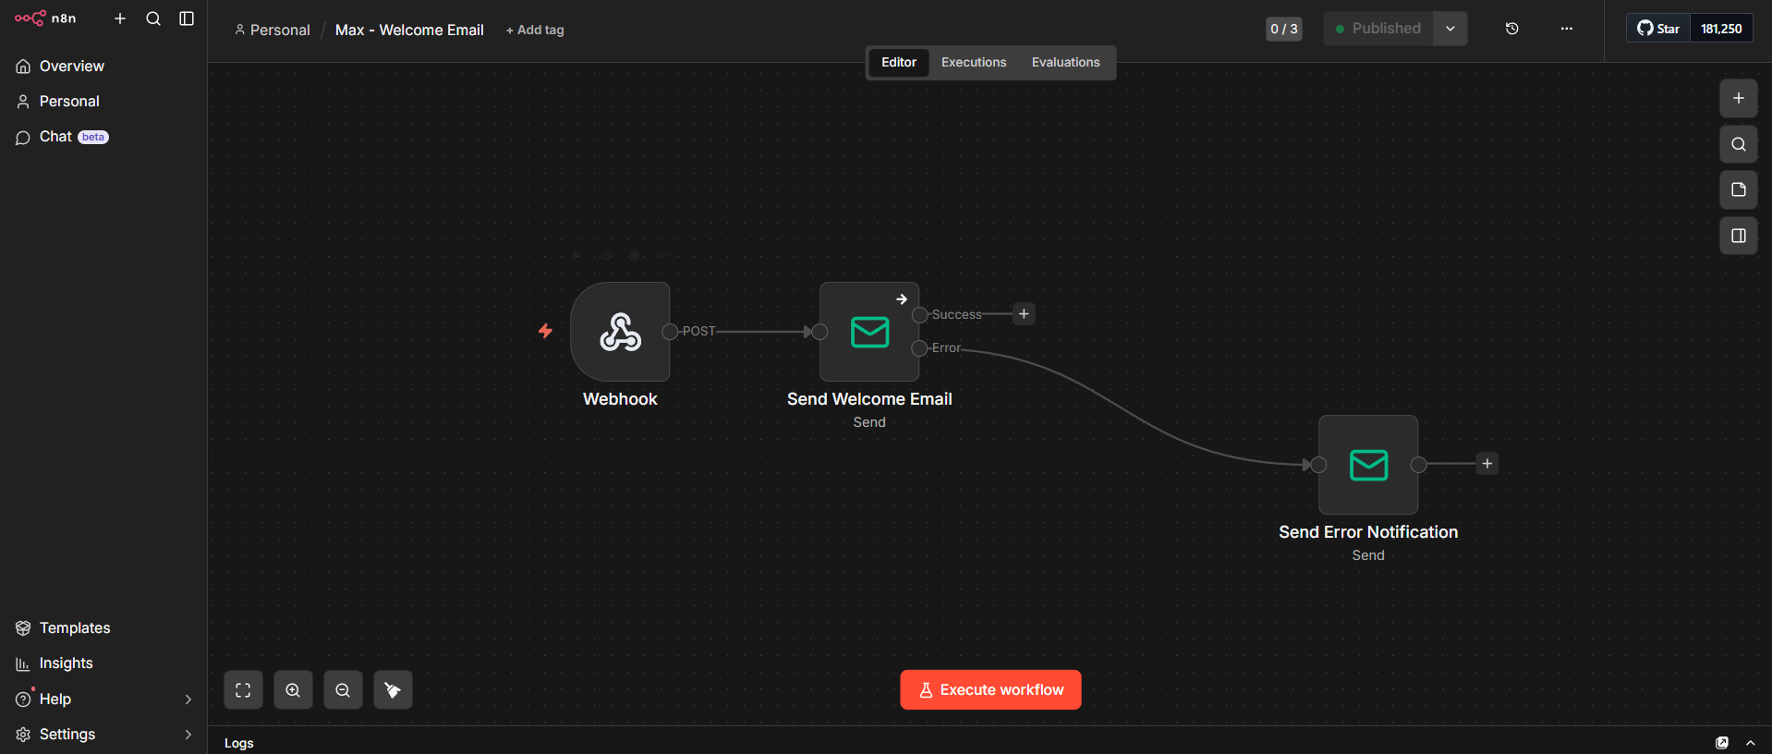Add a tag to the workflow
The width and height of the screenshot is (1772, 754).
[x=535, y=30]
